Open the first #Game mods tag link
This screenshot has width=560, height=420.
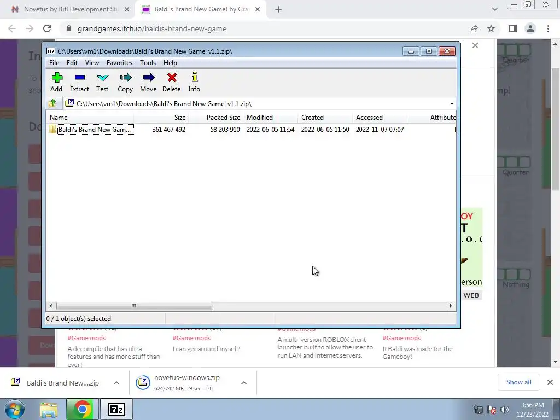[x=86, y=338]
